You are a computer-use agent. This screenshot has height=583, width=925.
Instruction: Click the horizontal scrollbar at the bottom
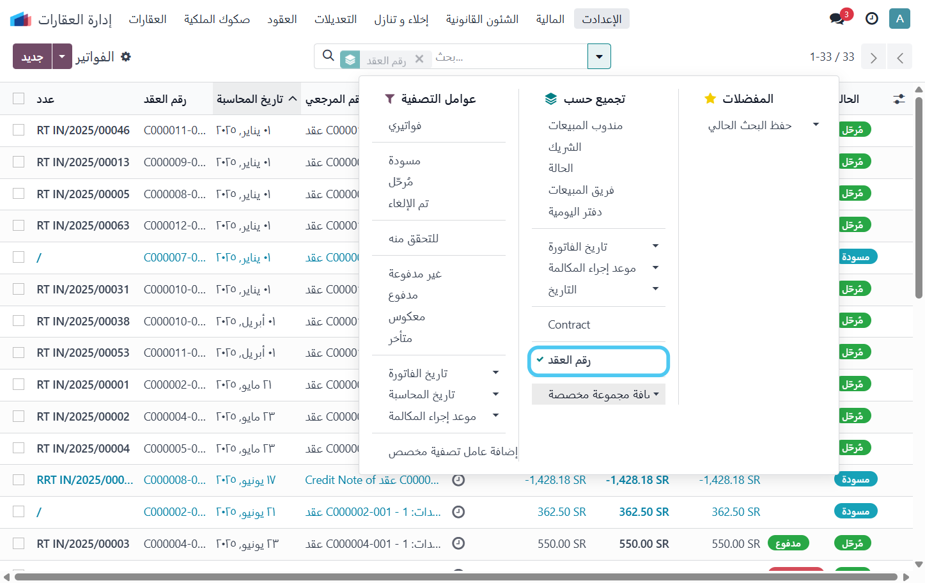coord(456,577)
